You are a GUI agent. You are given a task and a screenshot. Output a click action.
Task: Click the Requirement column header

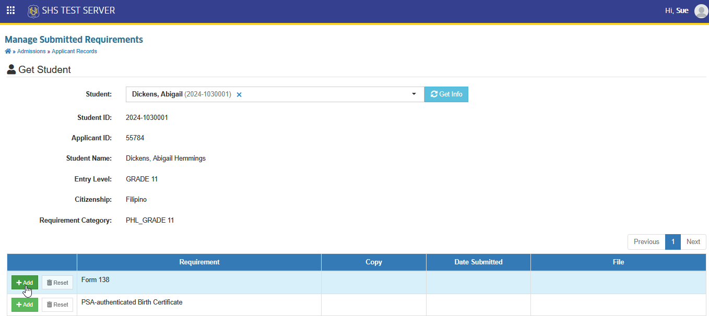pos(199,262)
